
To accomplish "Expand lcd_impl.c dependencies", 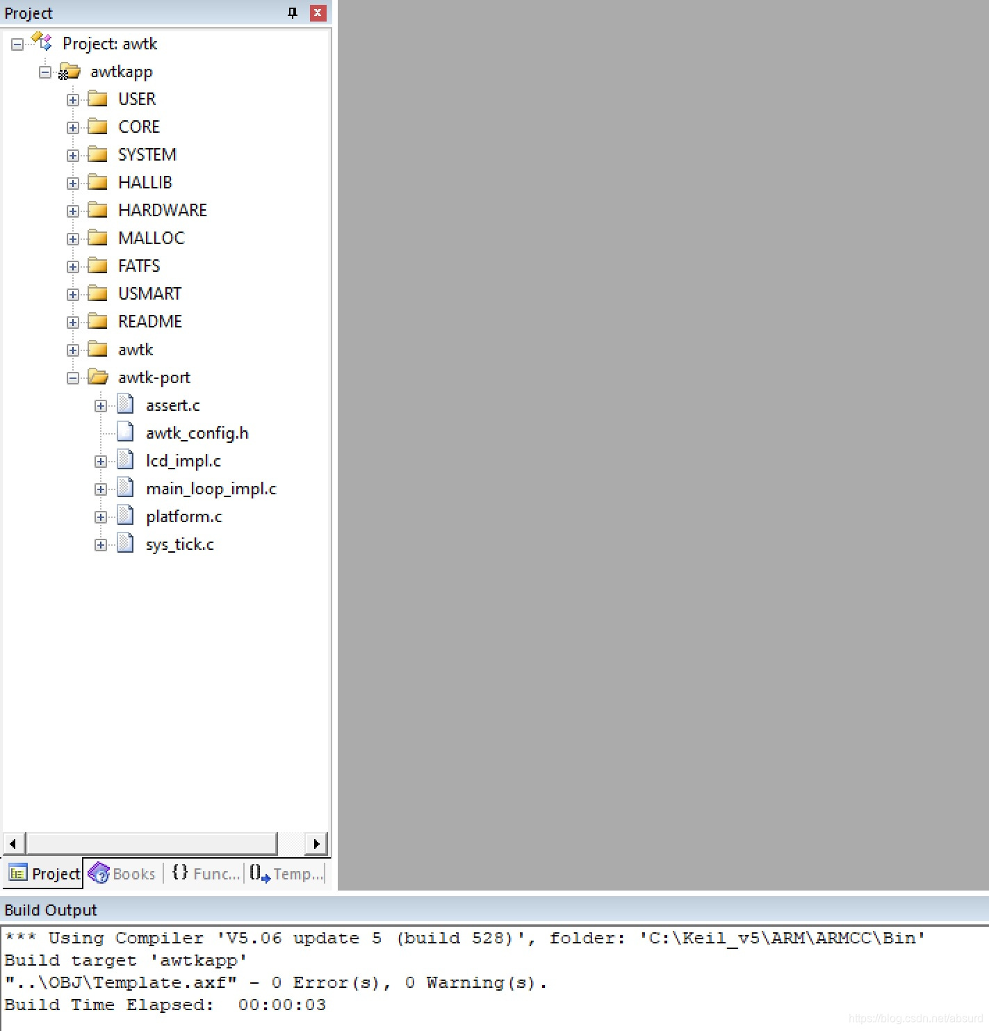I will 101,462.
